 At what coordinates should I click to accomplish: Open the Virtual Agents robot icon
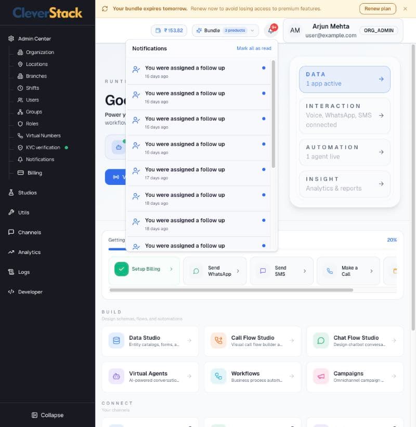tap(116, 376)
